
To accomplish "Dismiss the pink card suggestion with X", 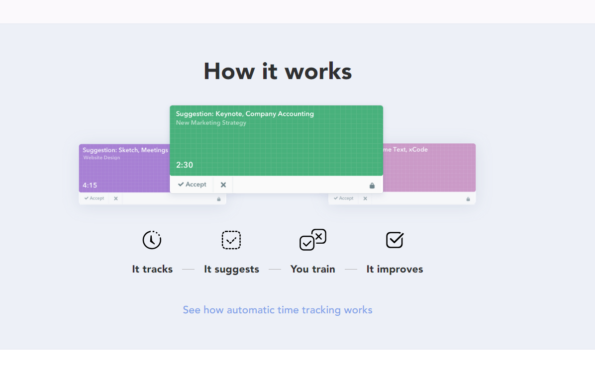I will (365, 198).
